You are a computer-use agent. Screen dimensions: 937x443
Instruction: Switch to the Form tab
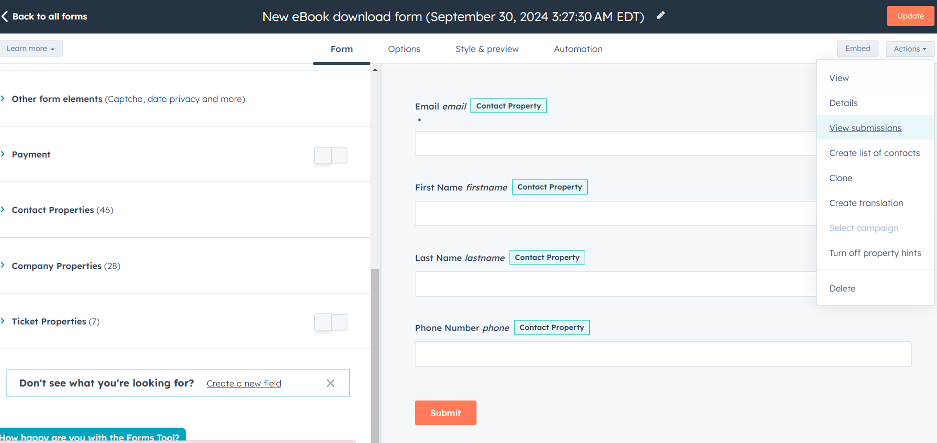pos(342,49)
